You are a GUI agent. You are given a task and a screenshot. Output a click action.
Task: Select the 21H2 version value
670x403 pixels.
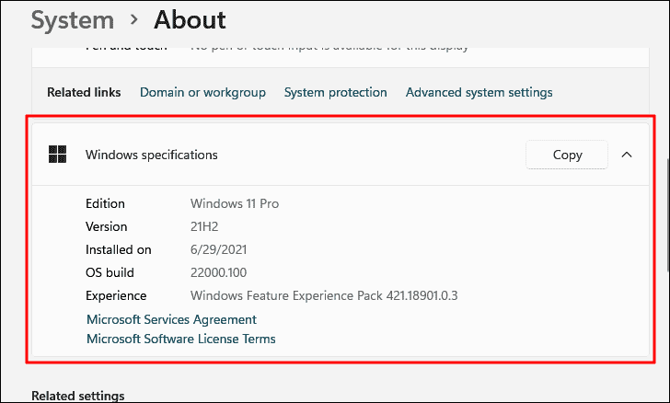point(204,226)
